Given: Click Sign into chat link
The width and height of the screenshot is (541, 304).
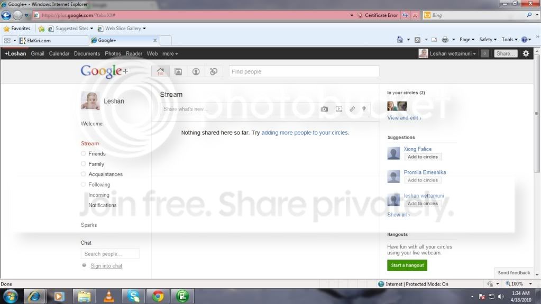Looking at the screenshot, I should pos(106,266).
